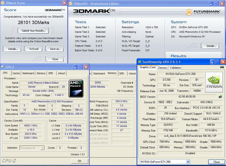Click the AMD Phenom II logo in CPU-Z

tap(76, 88)
